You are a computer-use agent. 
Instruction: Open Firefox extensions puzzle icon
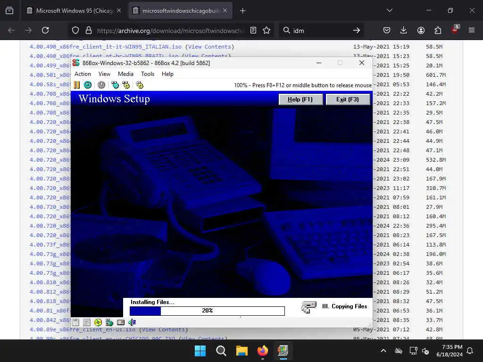[438, 30]
